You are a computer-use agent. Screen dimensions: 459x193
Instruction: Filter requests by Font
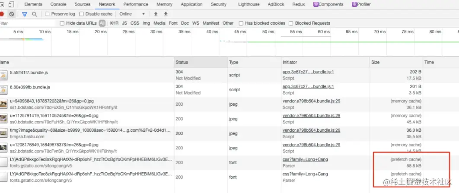(x=173, y=23)
